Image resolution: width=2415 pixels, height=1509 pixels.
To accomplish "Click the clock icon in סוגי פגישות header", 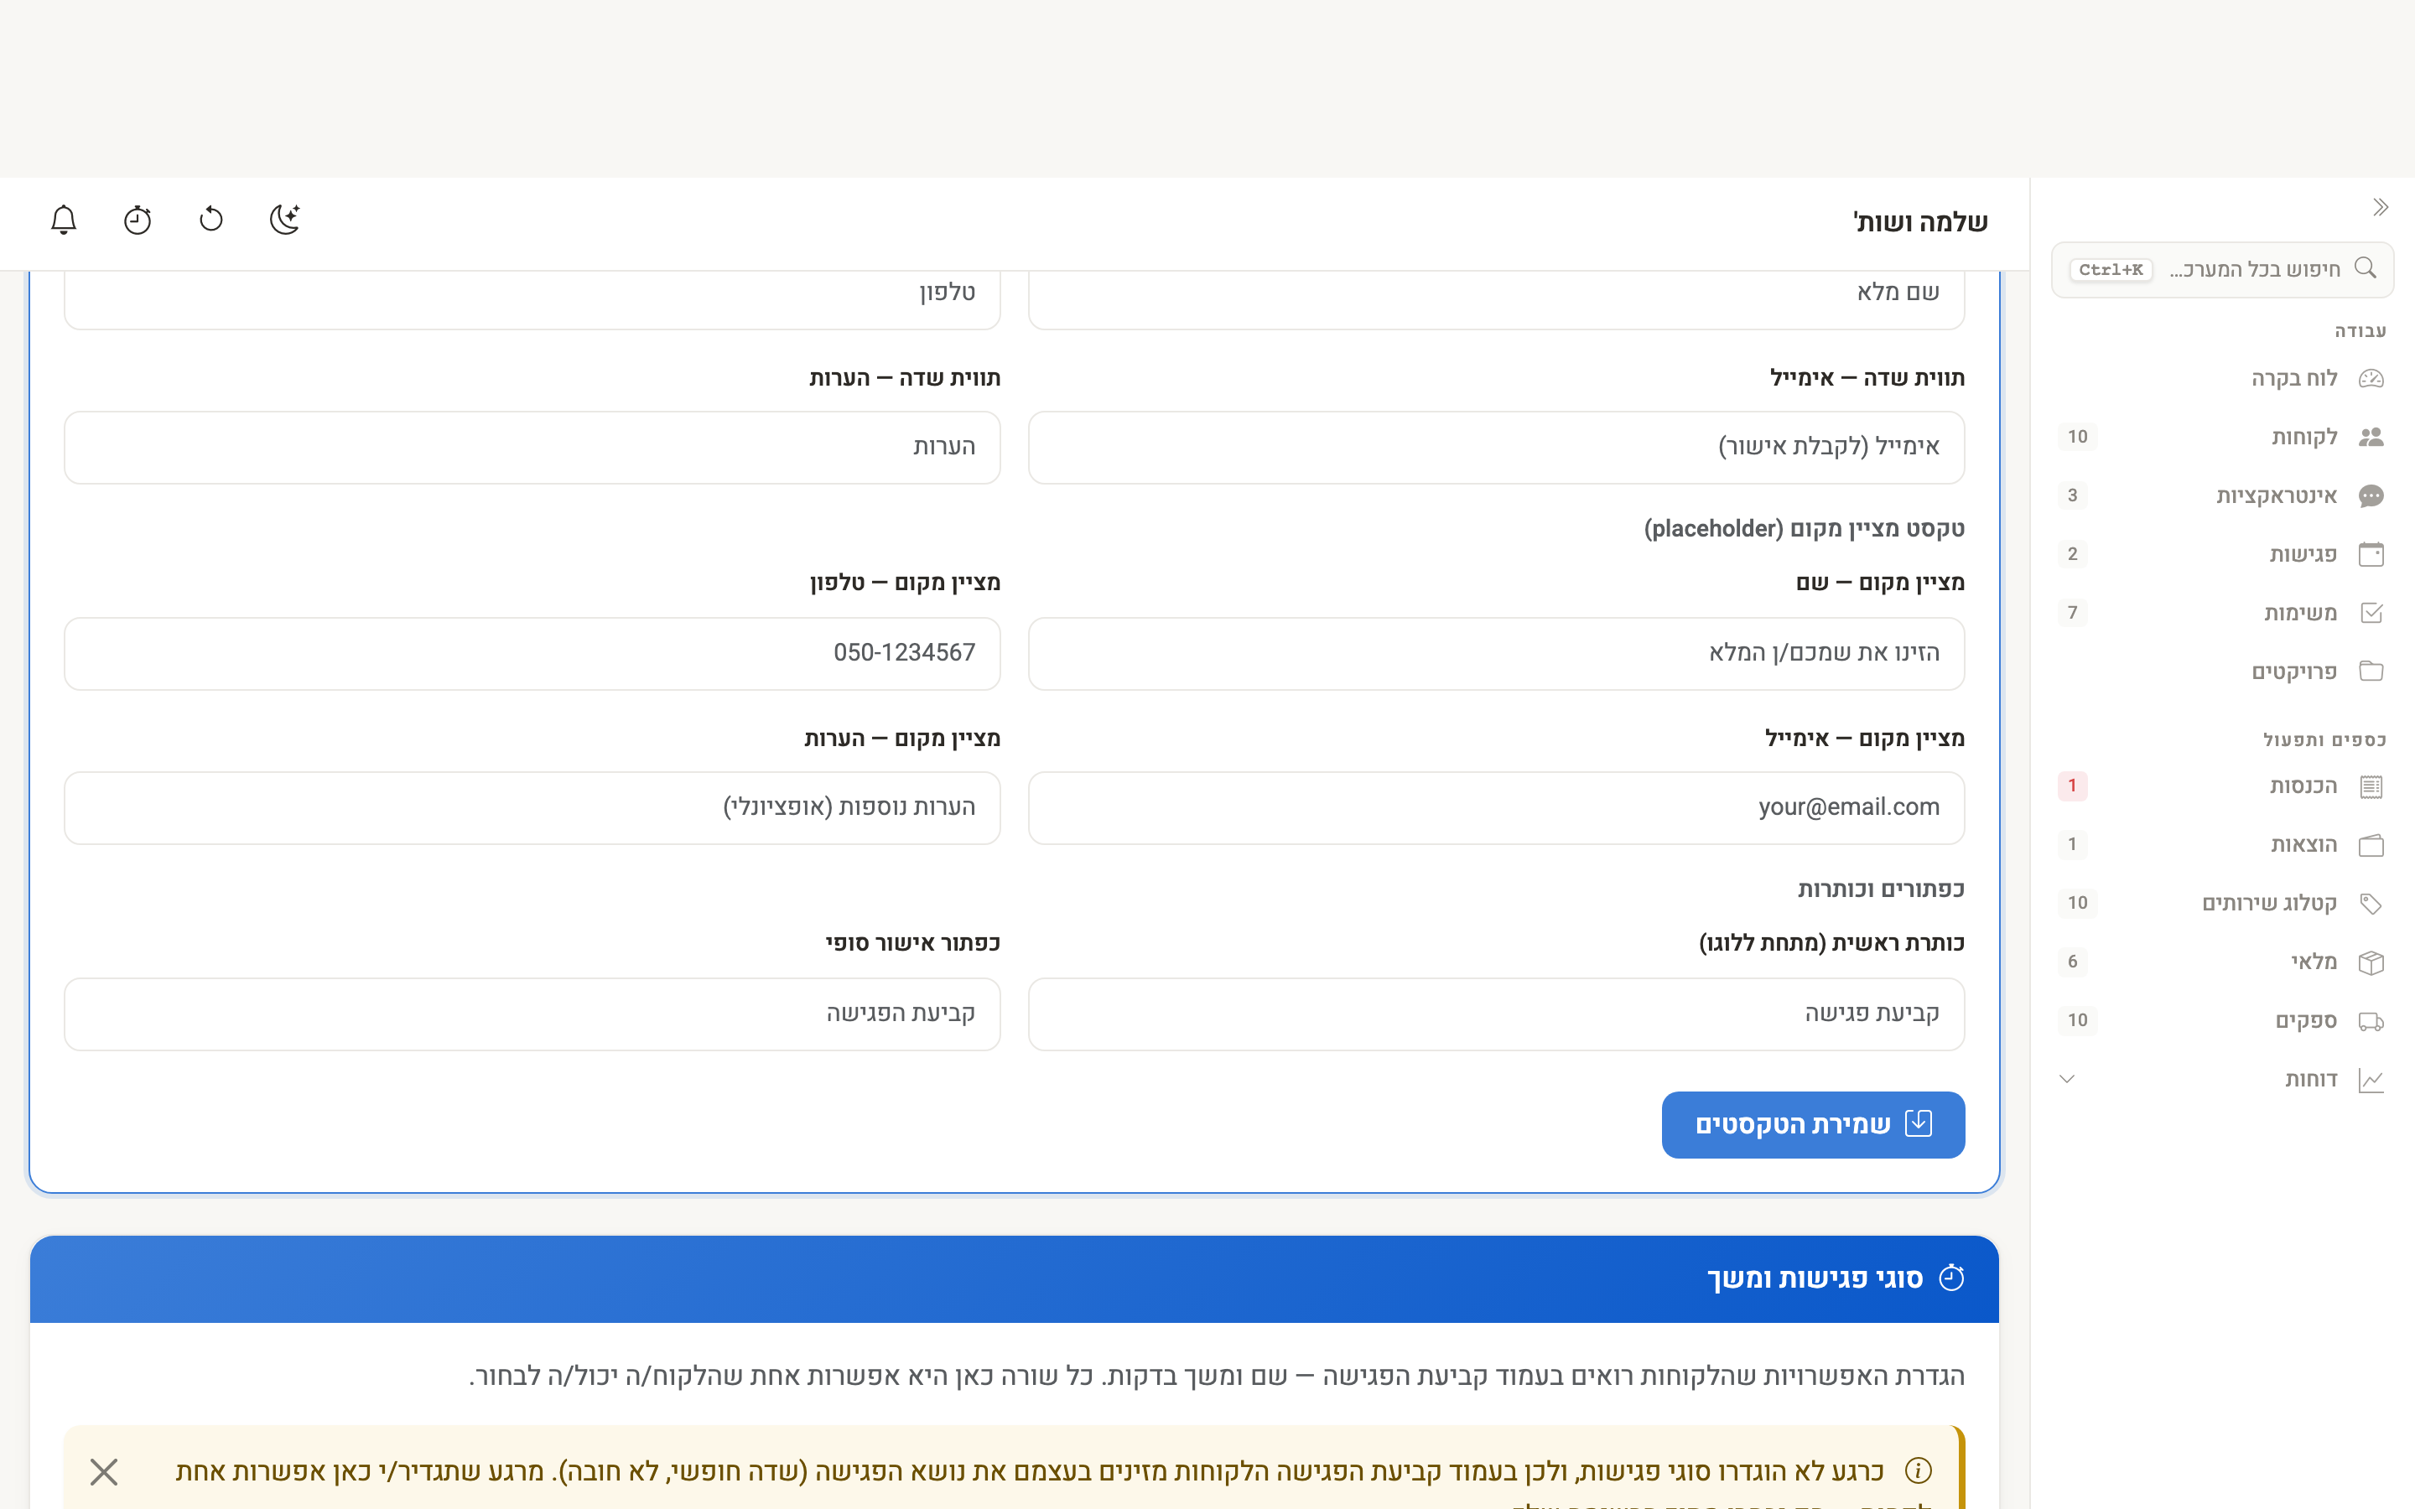I will (1951, 1278).
